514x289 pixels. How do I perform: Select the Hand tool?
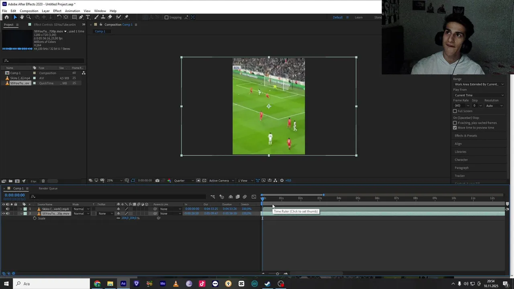22,17
